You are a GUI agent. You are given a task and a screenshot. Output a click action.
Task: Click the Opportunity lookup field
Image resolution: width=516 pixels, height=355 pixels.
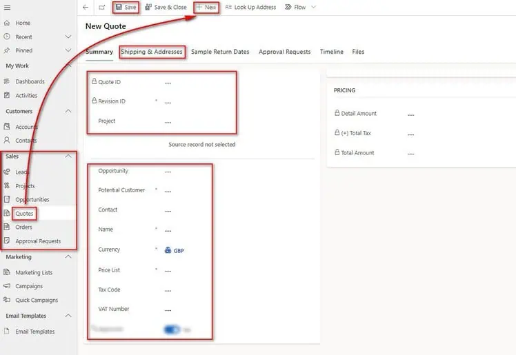168,172
